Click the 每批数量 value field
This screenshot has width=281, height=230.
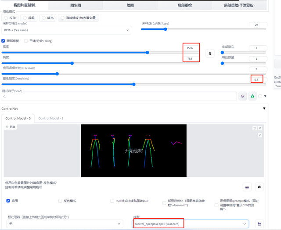(x=258, y=59)
